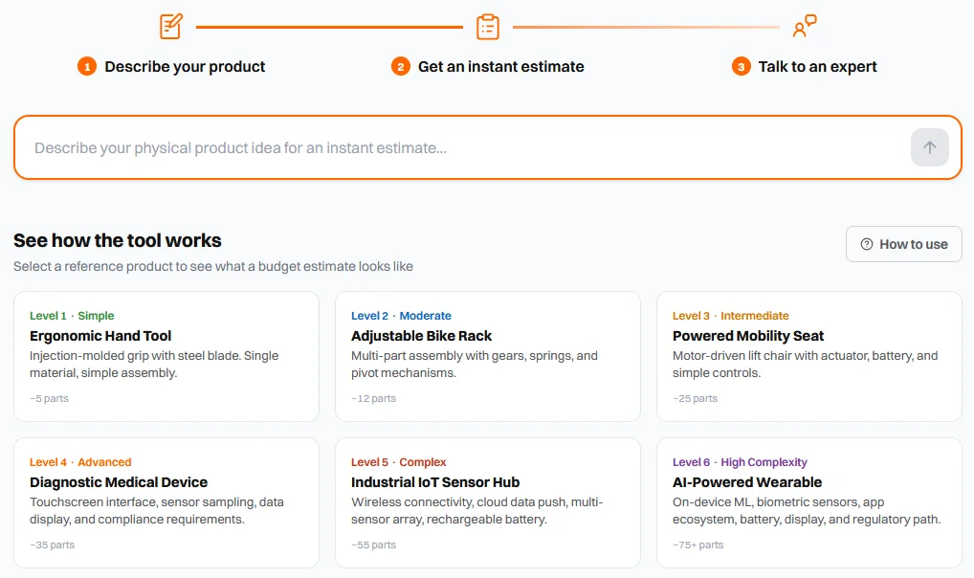Click the '~5 parts' count text
974x578 pixels.
click(x=49, y=398)
